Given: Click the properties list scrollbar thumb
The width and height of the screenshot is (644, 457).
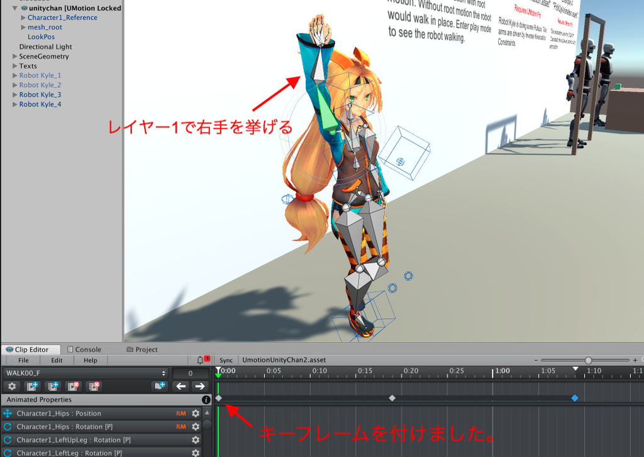Looking at the screenshot, I should [x=208, y=424].
